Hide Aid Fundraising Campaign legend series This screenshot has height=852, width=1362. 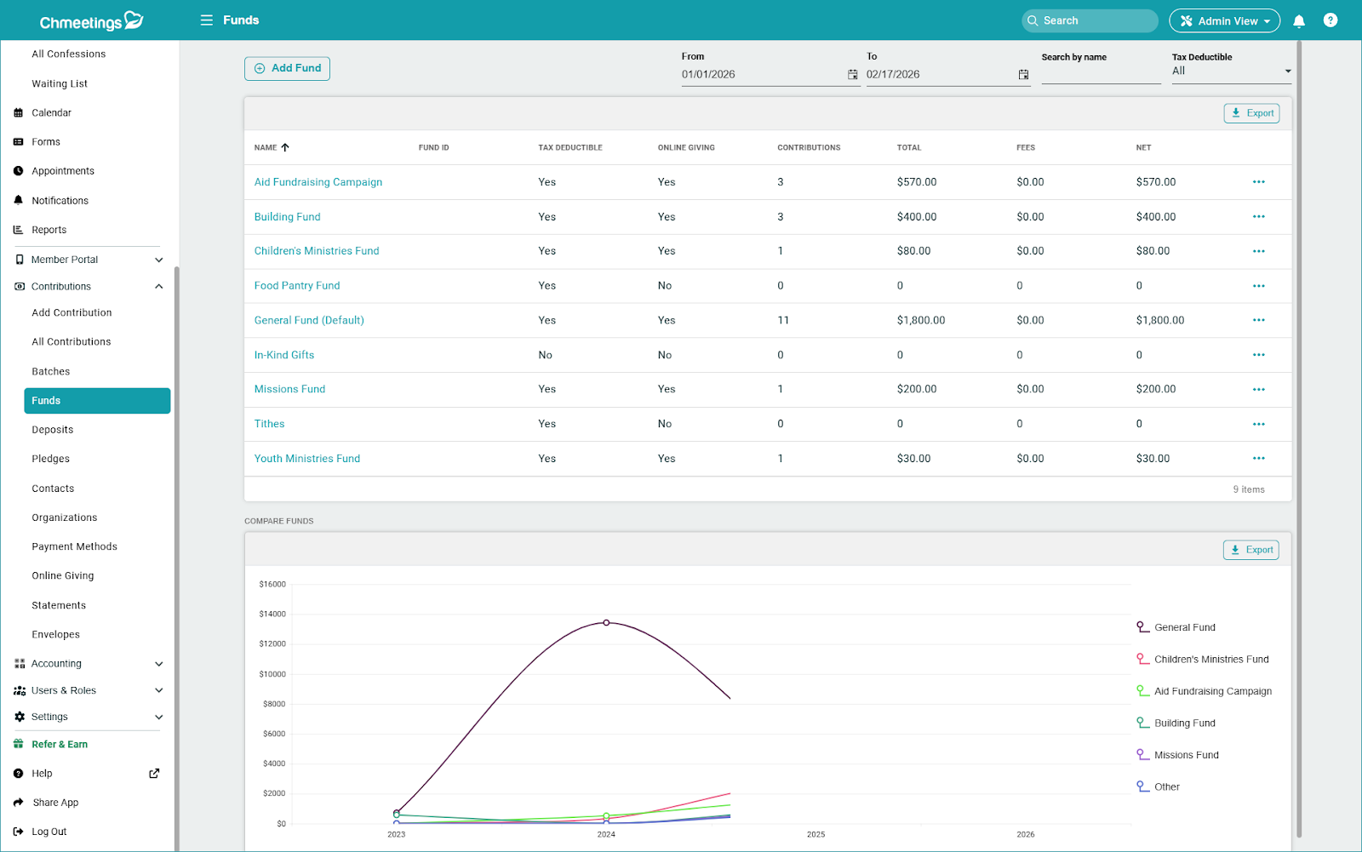1212,691
